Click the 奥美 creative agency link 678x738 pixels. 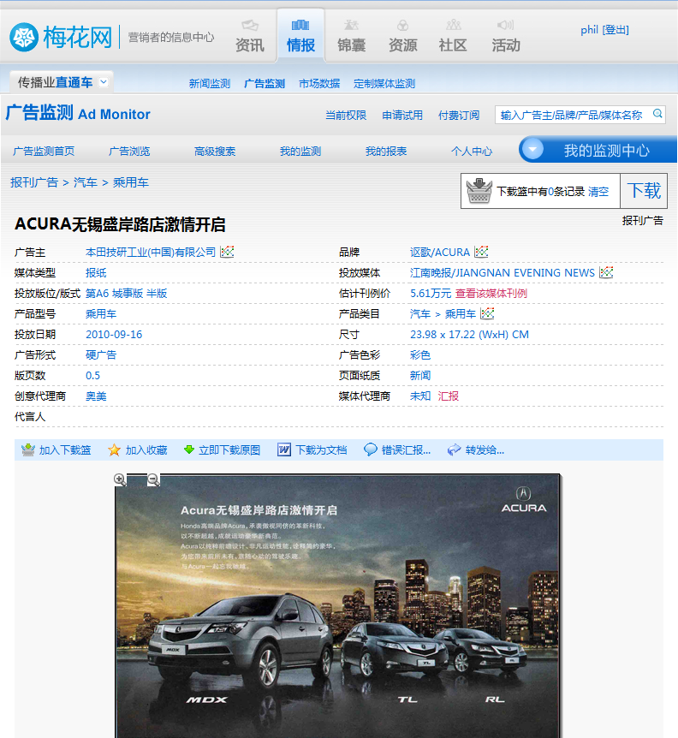(x=96, y=396)
